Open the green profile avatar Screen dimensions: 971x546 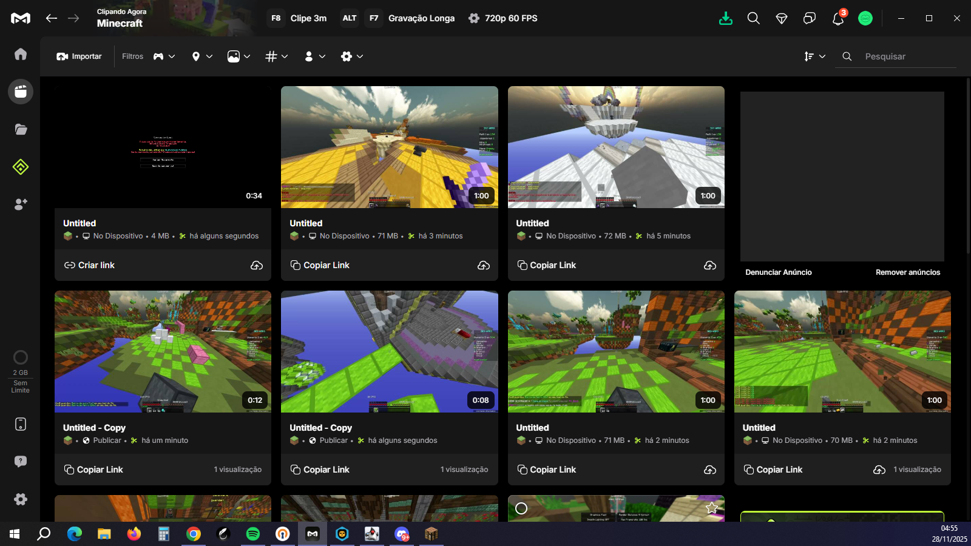coord(865,18)
